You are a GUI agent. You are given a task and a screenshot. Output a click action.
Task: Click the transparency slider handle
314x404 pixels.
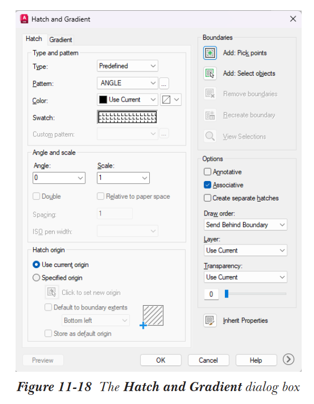[227, 294]
